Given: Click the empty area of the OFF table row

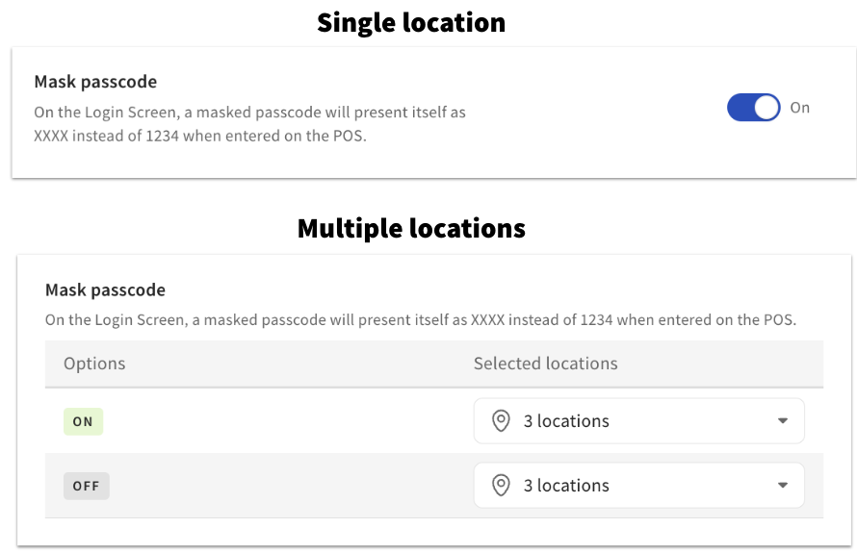Looking at the screenshot, I should [289, 486].
